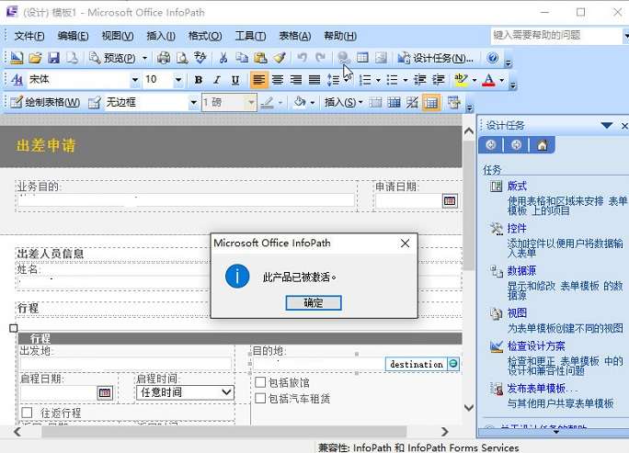
Task: Click the Print icon in the toolbar
Action: click(x=164, y=58)
